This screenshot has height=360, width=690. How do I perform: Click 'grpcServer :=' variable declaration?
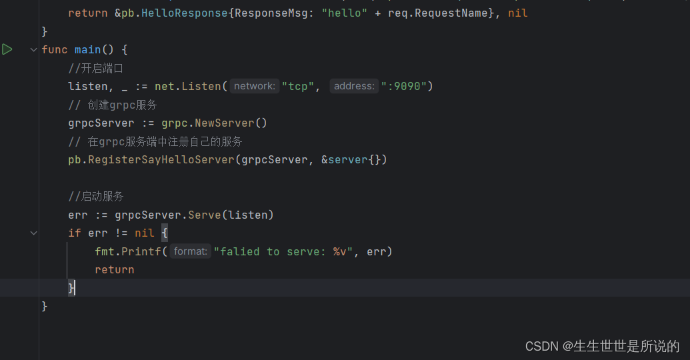111,123
